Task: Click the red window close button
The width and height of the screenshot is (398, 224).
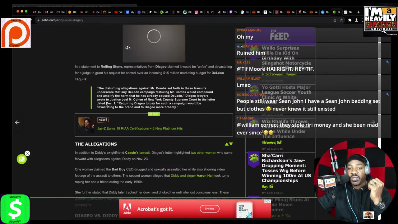Action: (x=18, y=12)
